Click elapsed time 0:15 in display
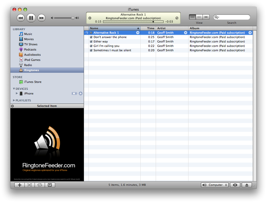This screenshot has width=267, height=203. pyautogui.click(x=98, y=22)
